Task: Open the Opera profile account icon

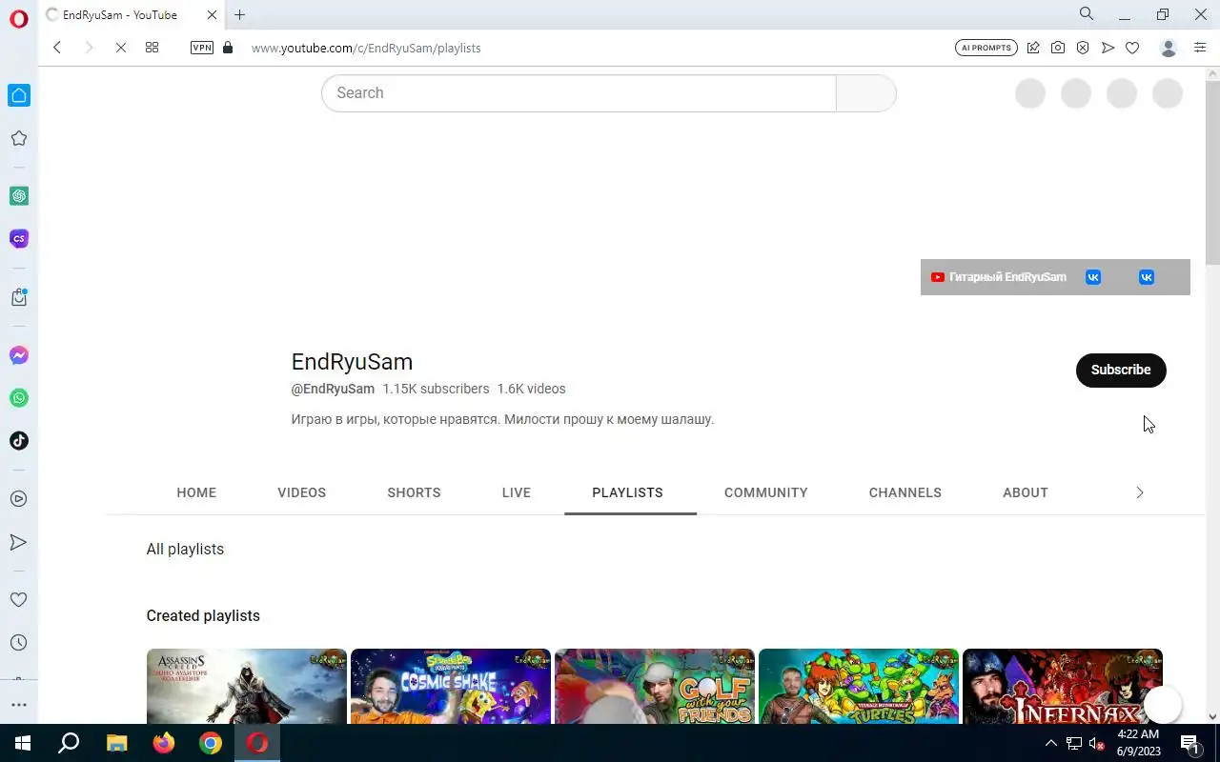Action: 1169,48
